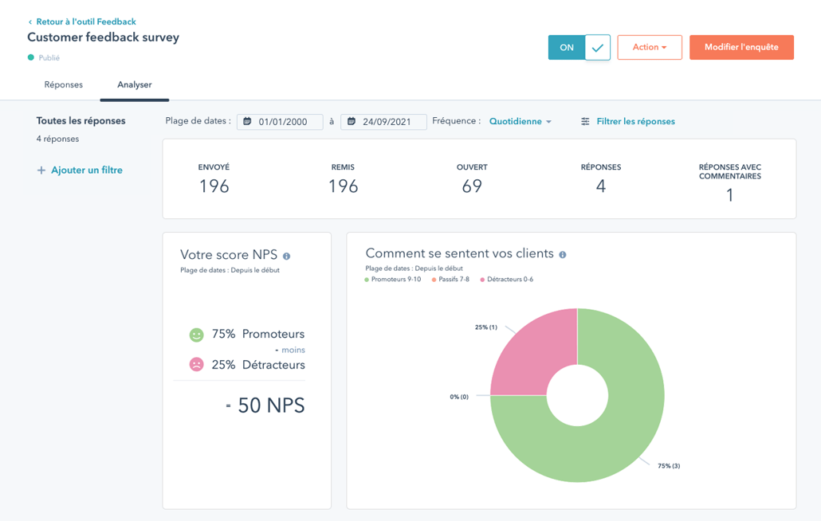Image resolution: width=821 pixels, height=521 pixels.
Task: Toggle the survey ON switch
Action: [567, 48]
